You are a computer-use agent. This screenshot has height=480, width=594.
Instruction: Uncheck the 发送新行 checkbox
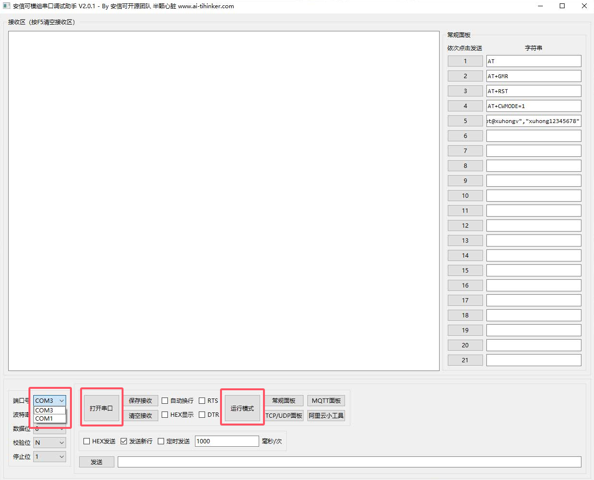pyautogui.click(x=124, y=441)
